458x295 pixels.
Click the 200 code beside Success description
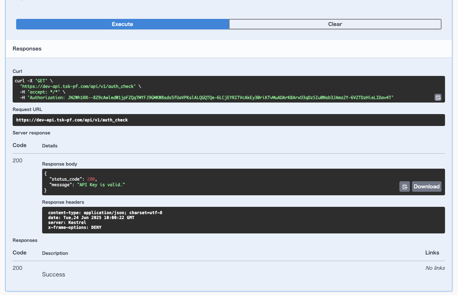coord(18,268)
